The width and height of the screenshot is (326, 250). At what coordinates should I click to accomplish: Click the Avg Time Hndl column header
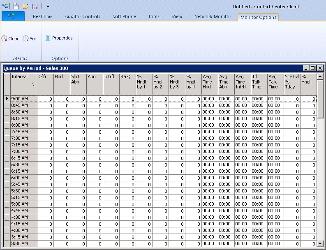209,84
